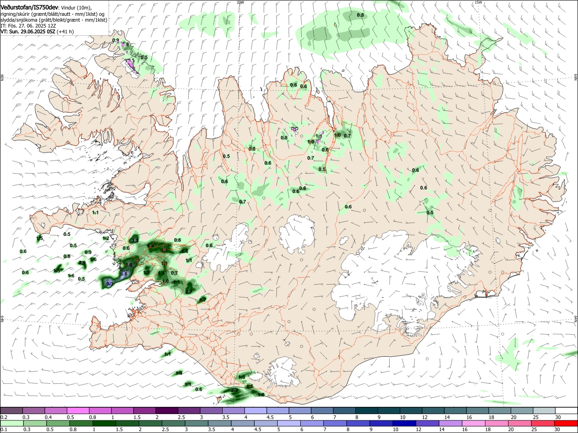Select the pale gray 25 swatch in the snow scale
Image resolution: width=578 pixels, height=433 pixels.
(x=545, y=411)
